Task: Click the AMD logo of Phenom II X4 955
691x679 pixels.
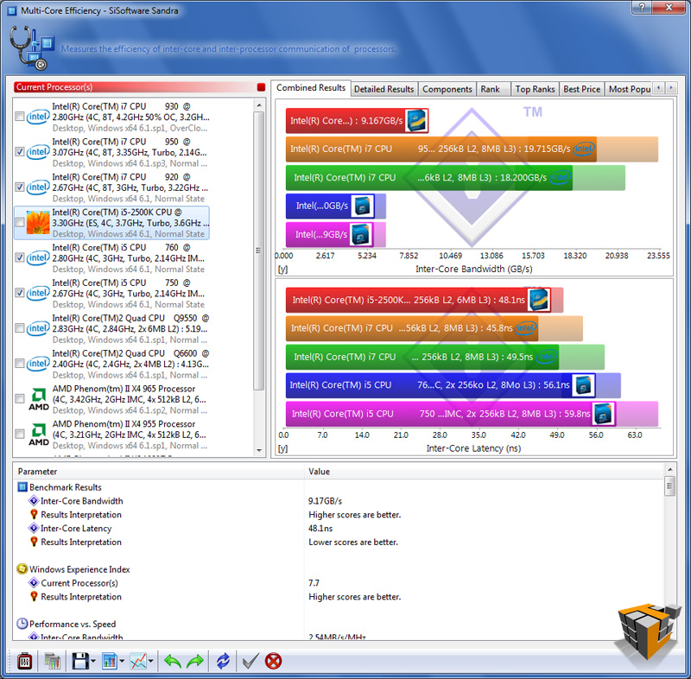Action: (x=39, y=435)
